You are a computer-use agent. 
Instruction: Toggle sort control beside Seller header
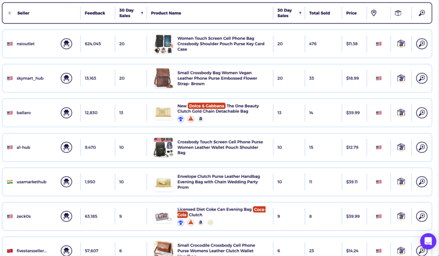9,13
